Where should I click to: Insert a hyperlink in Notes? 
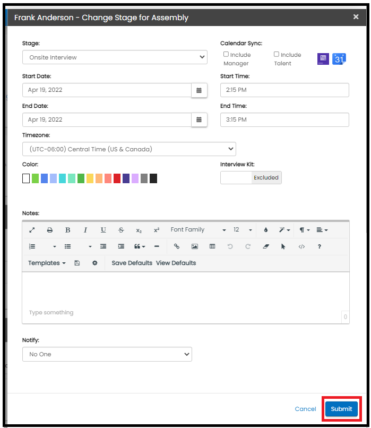click(177, 246)
